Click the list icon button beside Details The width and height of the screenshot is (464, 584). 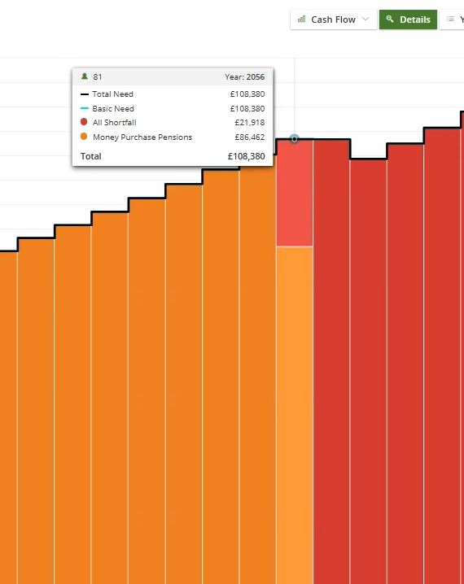point(452,20)
